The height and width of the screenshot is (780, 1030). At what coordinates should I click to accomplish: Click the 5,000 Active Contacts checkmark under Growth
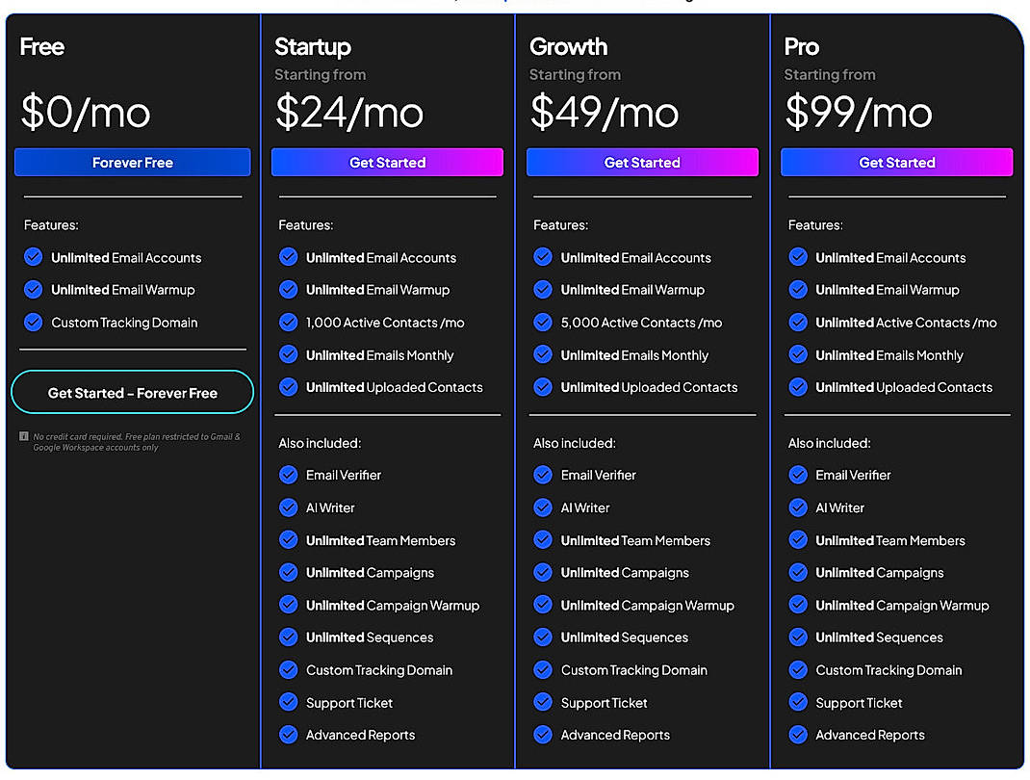tap(543, 322)
